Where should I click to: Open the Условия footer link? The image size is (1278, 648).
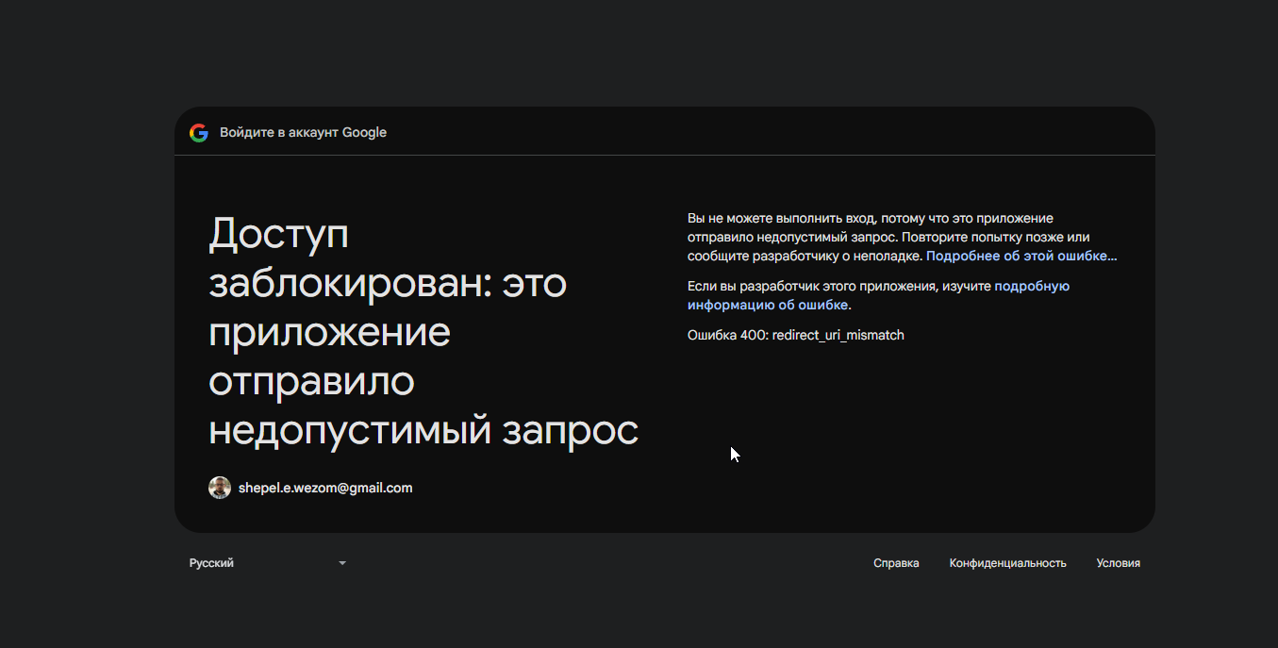click(1118, 563)
